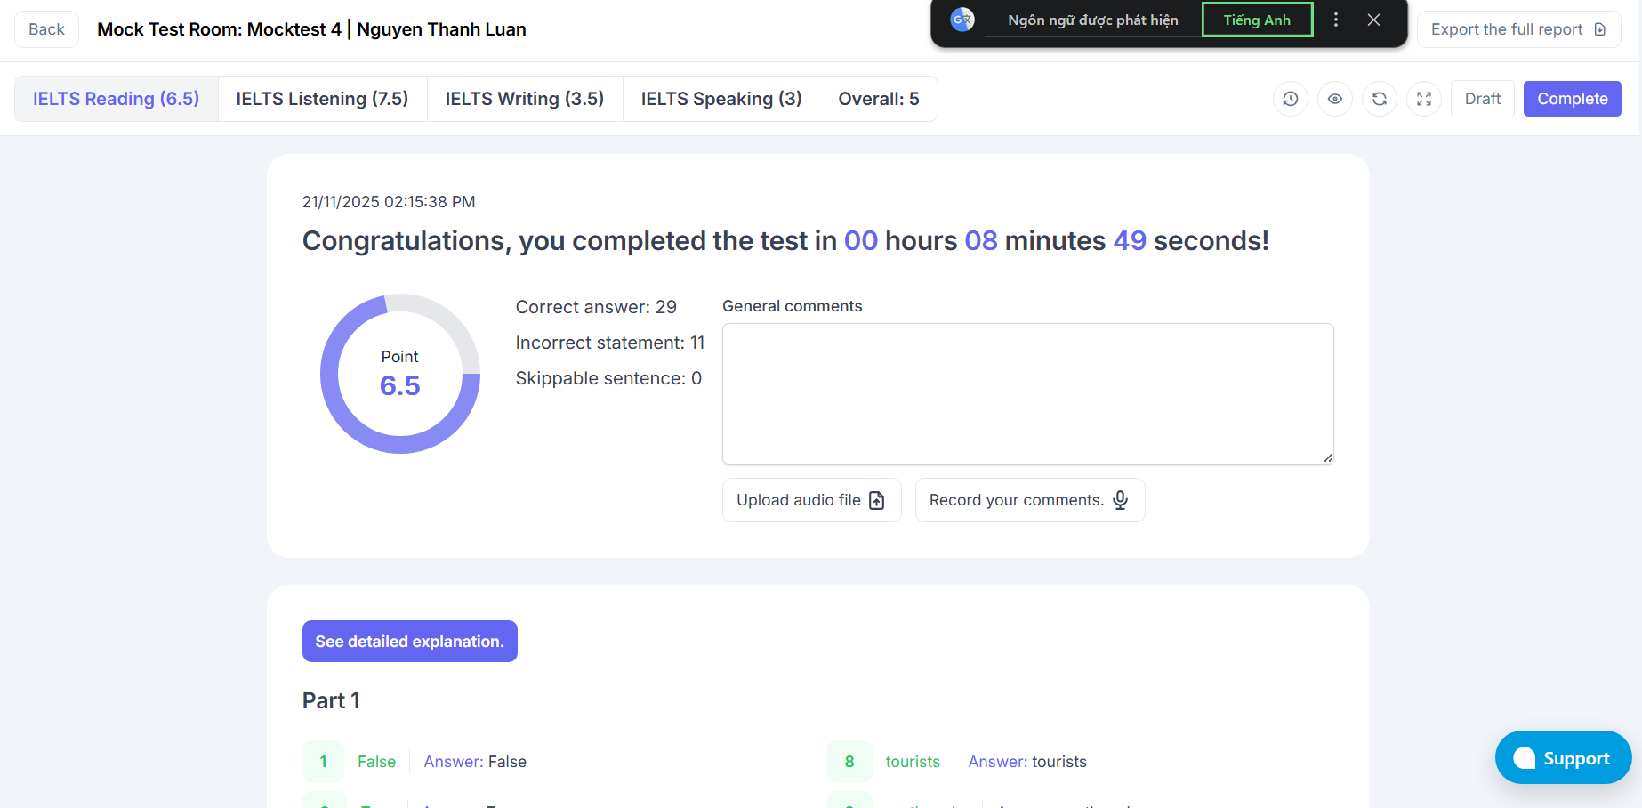Image resolution: width=1642 pixels, height=808 pixels.
Task: Click the microphone record icon
Action: [1121, 500]
